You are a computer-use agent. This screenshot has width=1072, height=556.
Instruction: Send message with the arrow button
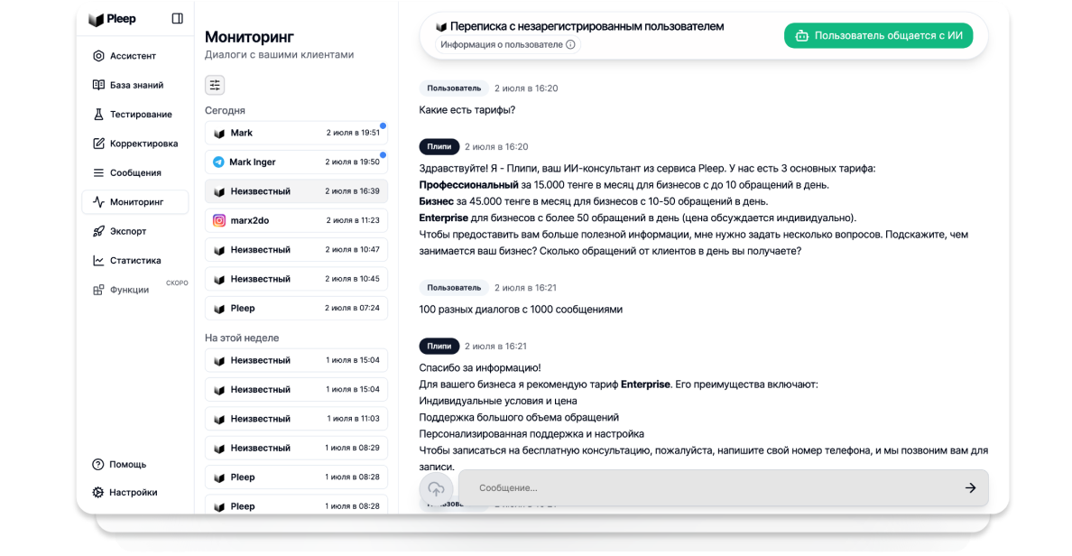coord(970,487)
